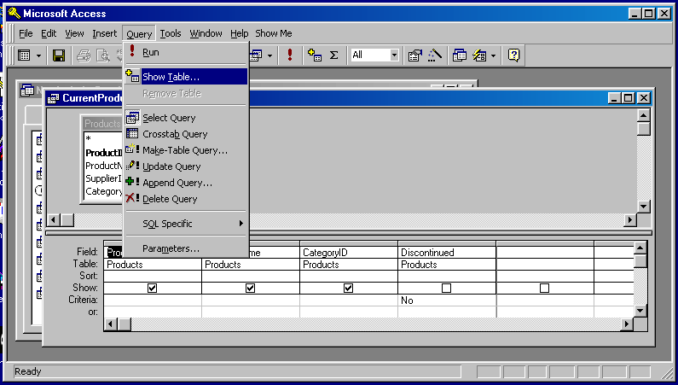Click the CategoryID field cell
Screen dimensions: 678x385
(x=349, y=253)
